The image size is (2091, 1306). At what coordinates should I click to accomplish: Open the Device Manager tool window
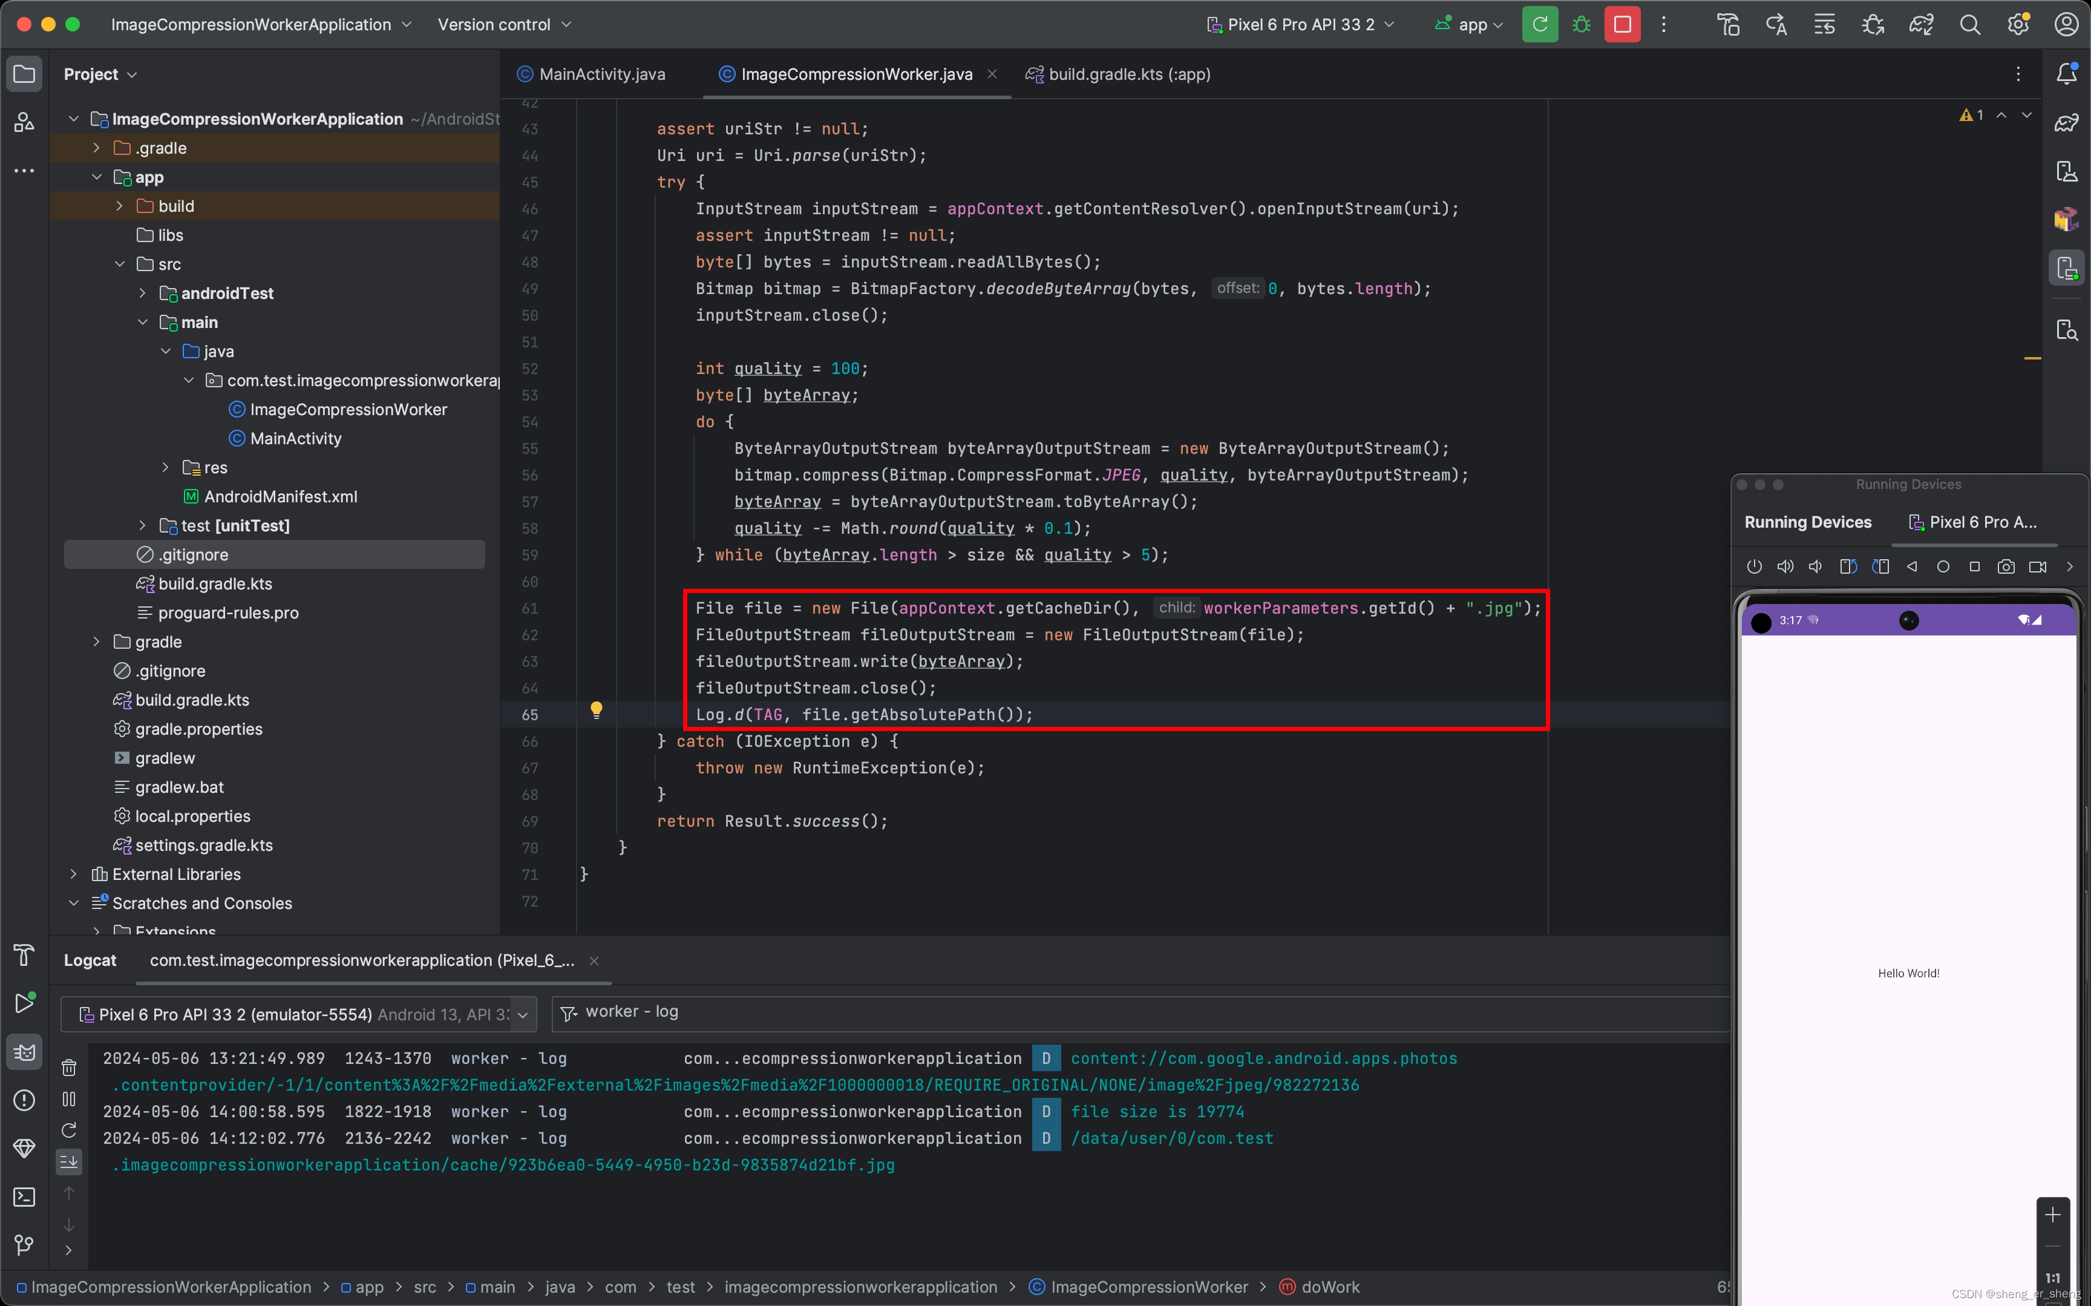2066,172
